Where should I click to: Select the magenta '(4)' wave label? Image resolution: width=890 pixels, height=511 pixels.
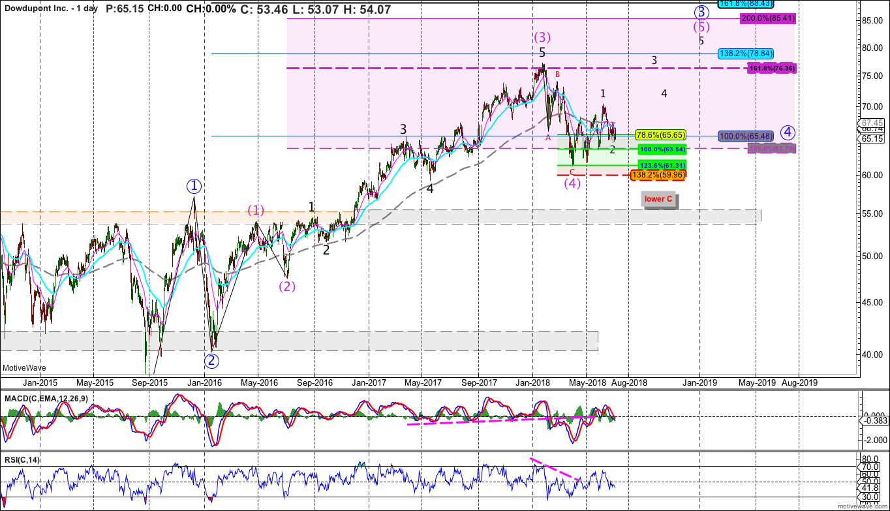[572, 184]
